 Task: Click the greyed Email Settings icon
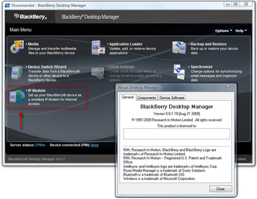click(98, 73)
